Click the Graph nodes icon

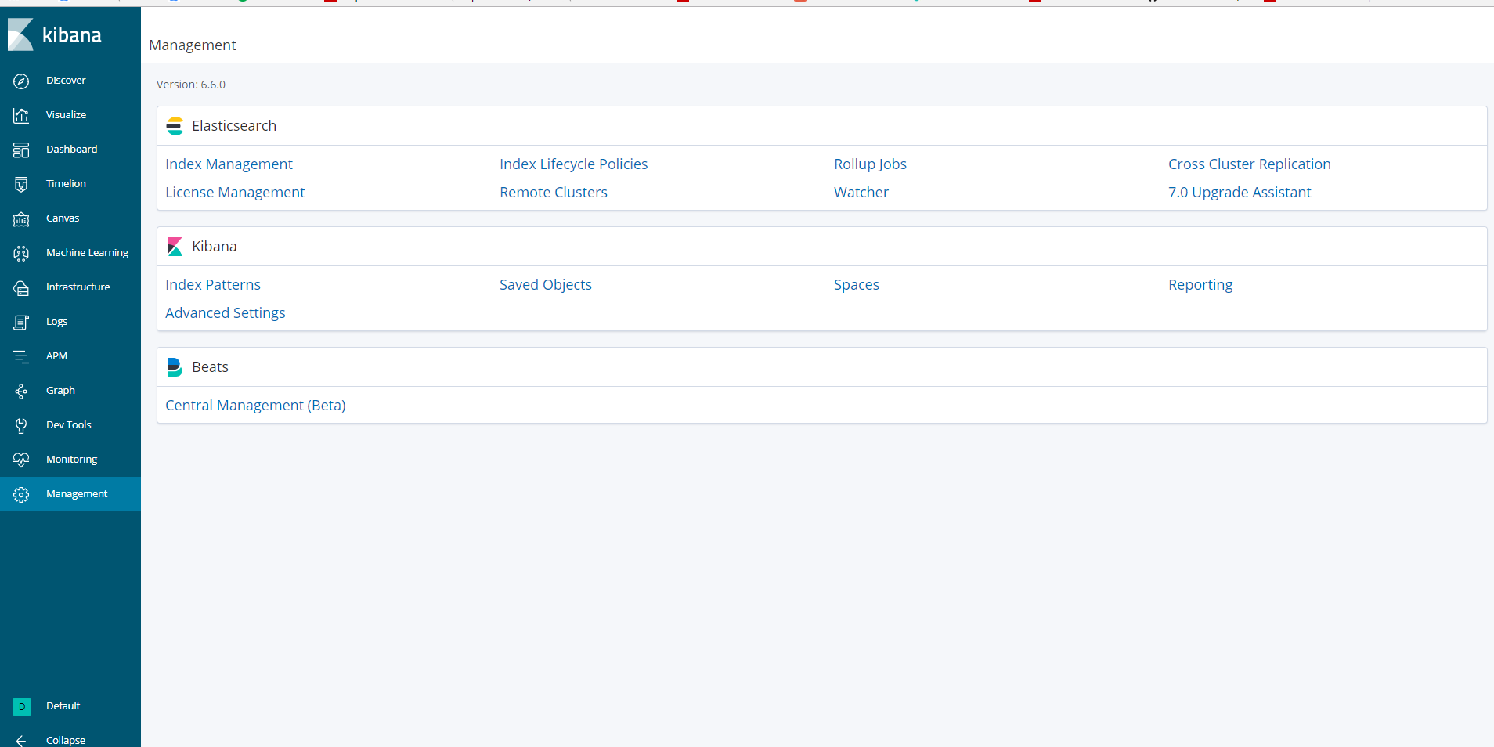tap(21, 391)
